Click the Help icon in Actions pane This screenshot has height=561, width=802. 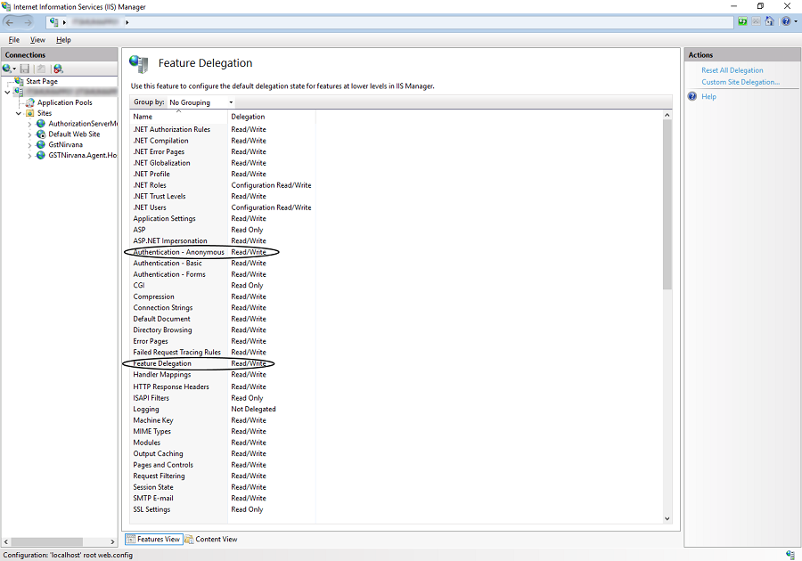point(692,96)
